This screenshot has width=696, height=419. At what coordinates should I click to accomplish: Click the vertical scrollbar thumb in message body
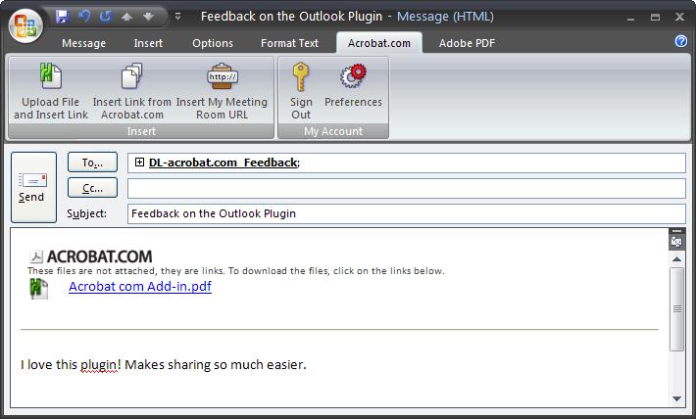[677, 309]
